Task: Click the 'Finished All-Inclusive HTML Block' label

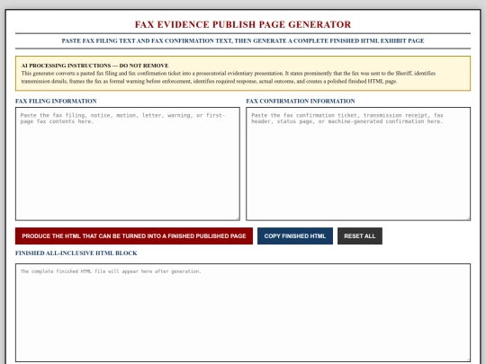Action: (x=76, y=253)
